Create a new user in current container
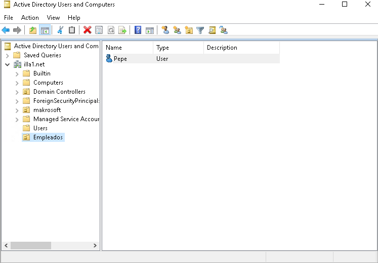The image size is (378, 263). point(165,30)
